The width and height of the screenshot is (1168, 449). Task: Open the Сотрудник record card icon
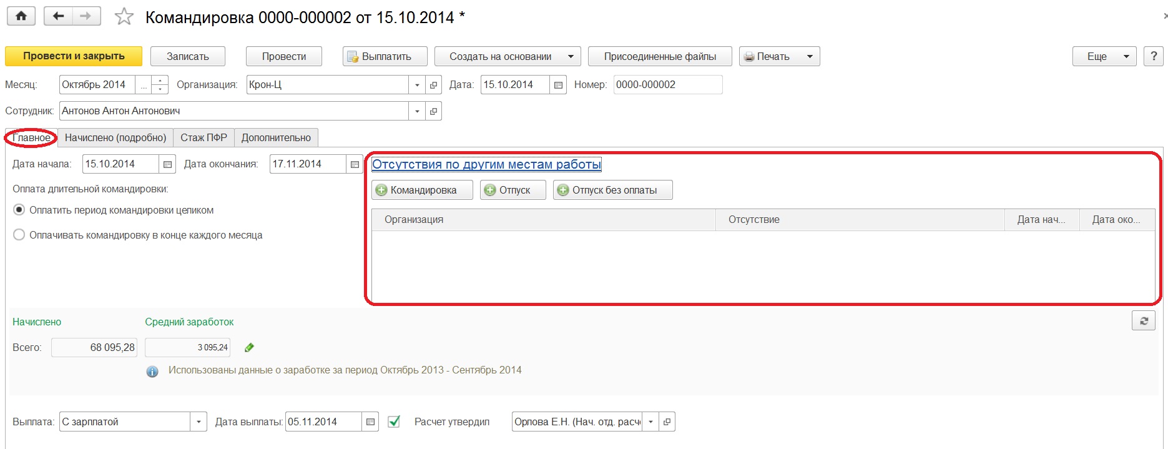(x=433, y=111)
